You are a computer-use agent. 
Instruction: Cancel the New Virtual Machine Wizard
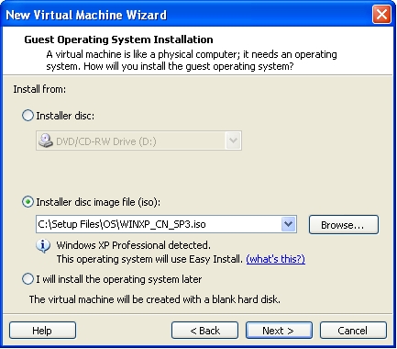(x=353, y=331)
